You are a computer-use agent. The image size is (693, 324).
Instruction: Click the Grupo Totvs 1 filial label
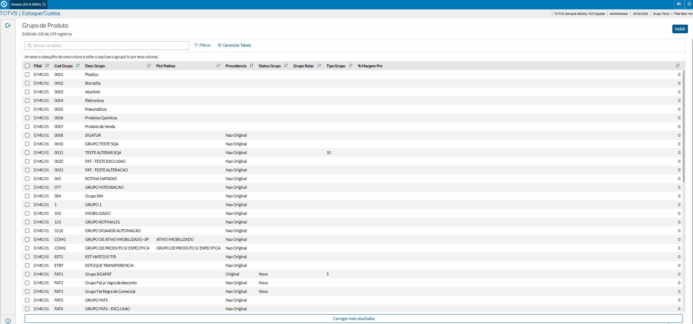673,14
